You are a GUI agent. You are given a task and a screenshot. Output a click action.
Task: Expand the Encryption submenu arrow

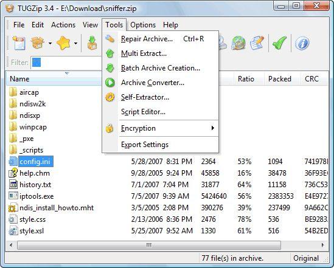212,128
